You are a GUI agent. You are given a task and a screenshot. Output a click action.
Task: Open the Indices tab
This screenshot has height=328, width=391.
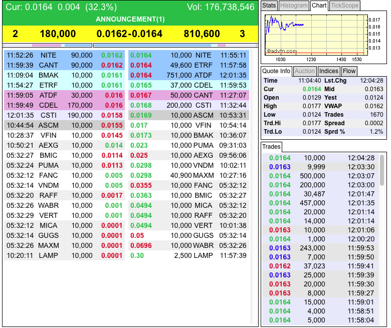tap(329, 71)
